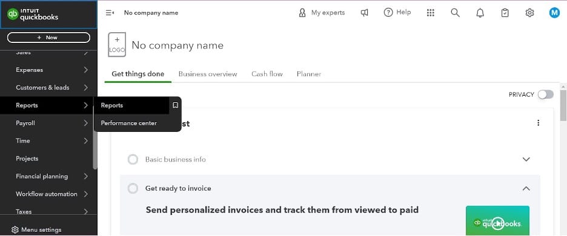Image resolution: width=567 pixels, height=236 pixels.
Task: Switch to Get things done tab
Action: 138,74
